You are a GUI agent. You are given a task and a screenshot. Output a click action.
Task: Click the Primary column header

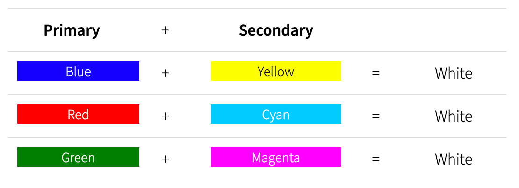coord(72,30)
